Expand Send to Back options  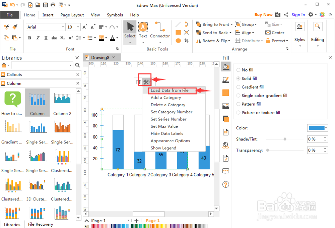230,33
